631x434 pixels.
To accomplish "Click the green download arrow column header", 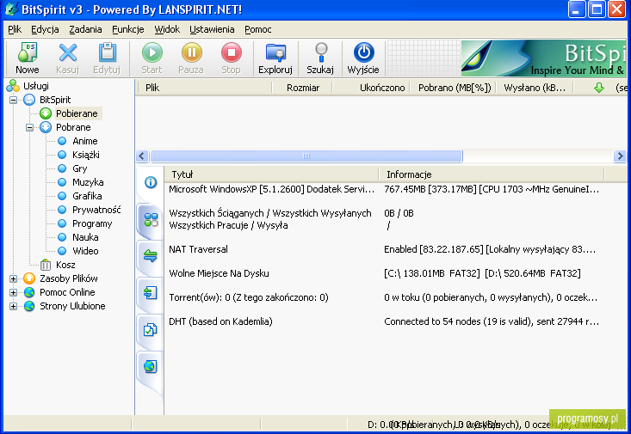I will click(599, 88).
